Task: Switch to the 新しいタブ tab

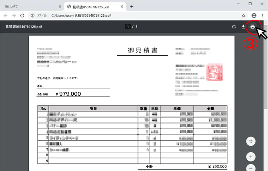Action: (28, 6)
